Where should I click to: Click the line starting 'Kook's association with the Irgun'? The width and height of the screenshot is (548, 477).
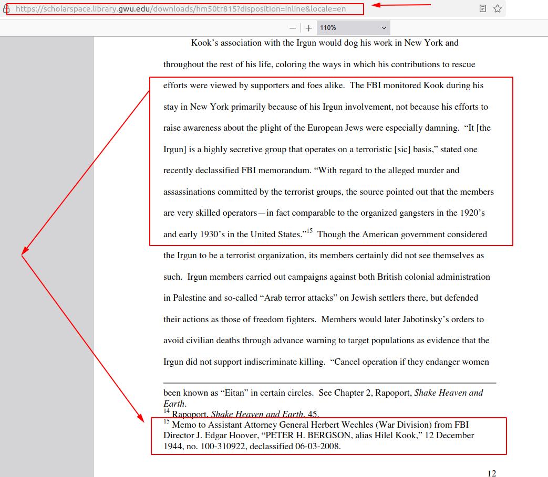324,43
